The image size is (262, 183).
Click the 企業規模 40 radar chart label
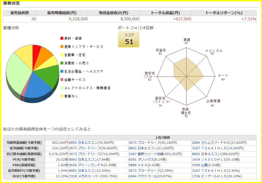point(213,103)
